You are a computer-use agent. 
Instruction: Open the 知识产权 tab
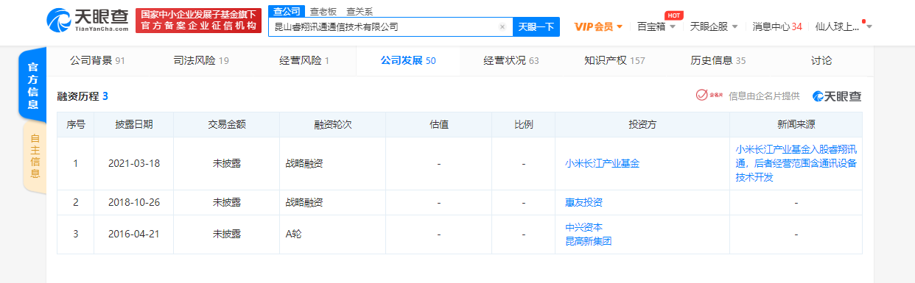(614, 60)
